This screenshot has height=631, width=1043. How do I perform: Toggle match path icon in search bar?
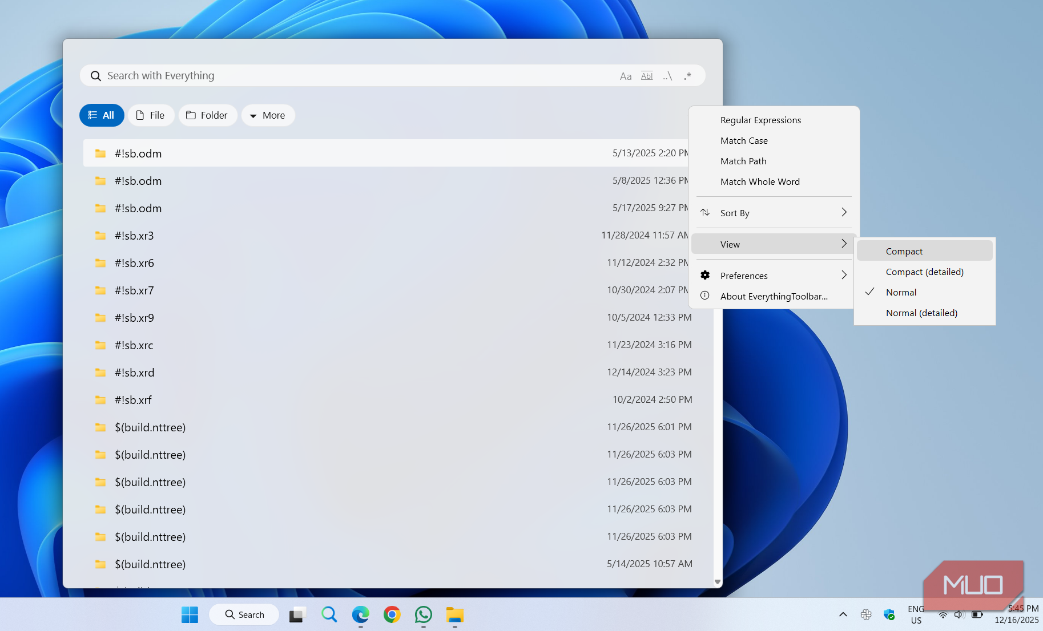tap(667, 76)
